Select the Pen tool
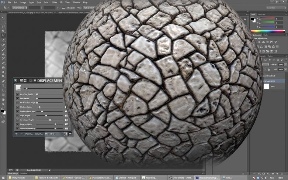 [3, 81]
